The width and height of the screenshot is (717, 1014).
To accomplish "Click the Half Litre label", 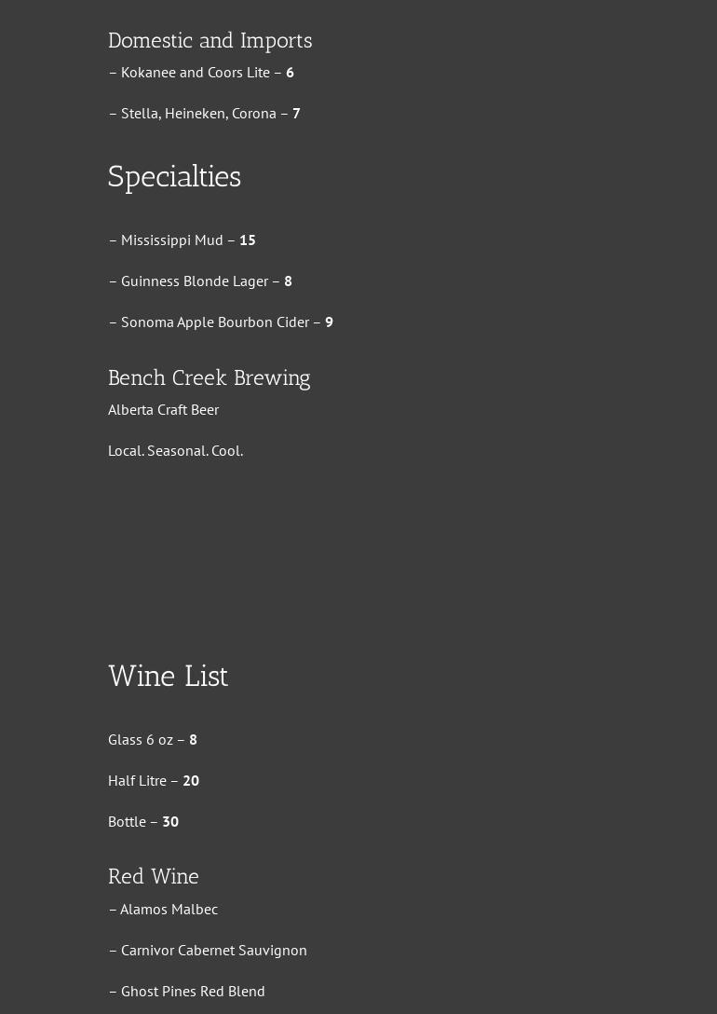I will point(137,781).
